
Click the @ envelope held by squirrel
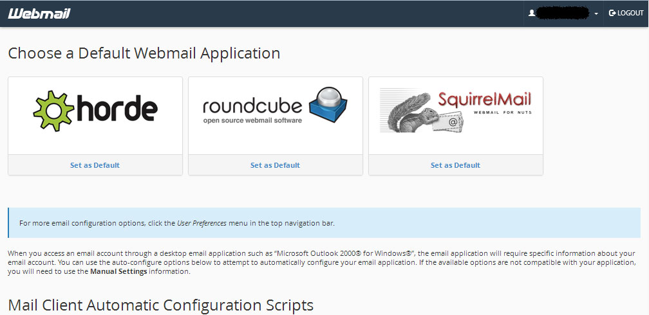coord(453,119)
